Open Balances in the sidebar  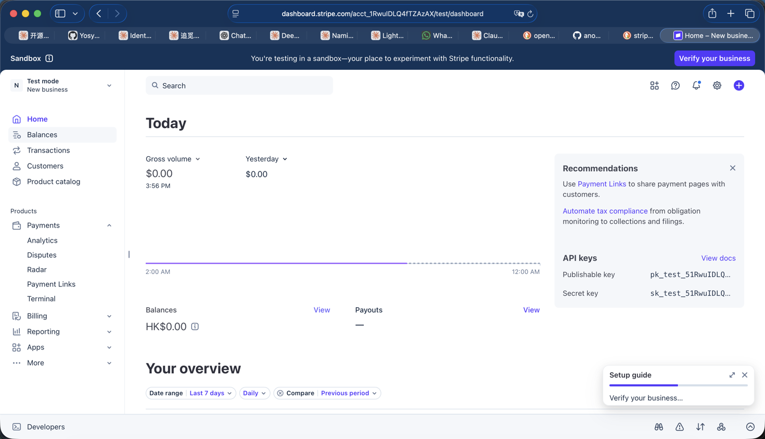click(x=62, y=135)
